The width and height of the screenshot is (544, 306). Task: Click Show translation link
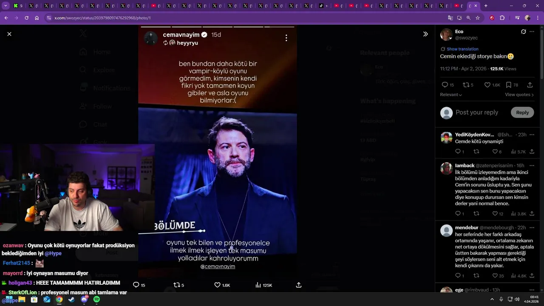click(462, 49)
